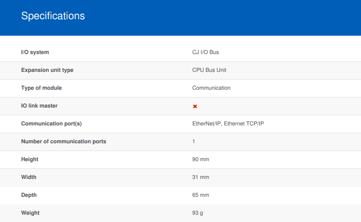This screenshot has height=222, width=361.
Task: Select the Expansion unit type label
Action: tap(47, 70)
